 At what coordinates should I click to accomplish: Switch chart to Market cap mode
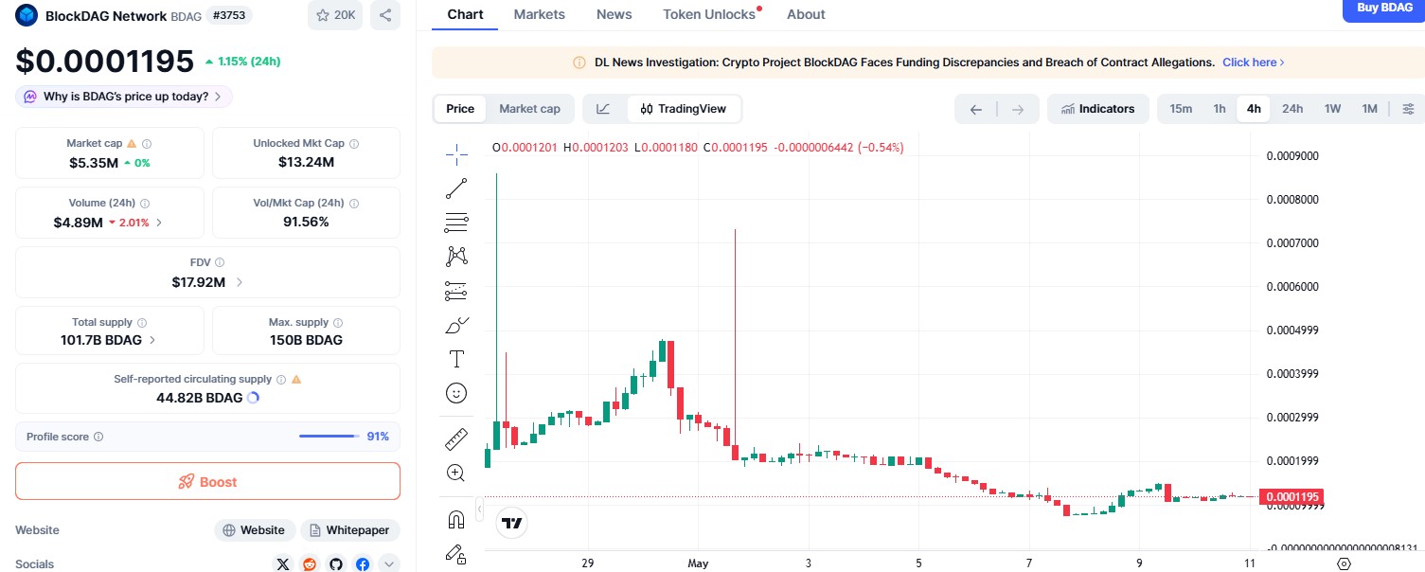coord(529,109)
